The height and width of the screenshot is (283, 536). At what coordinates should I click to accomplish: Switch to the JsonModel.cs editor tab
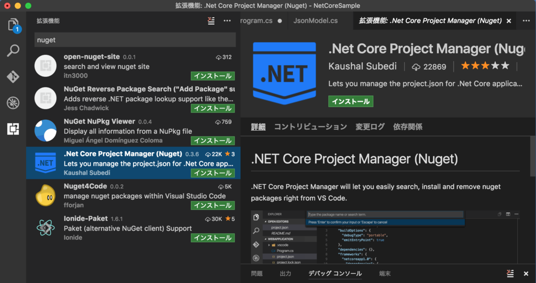click(x=315, y=21)
